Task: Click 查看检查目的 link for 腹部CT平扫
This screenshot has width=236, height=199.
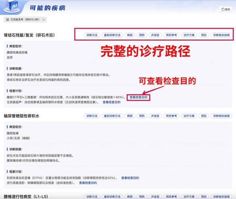Action: 138,97
